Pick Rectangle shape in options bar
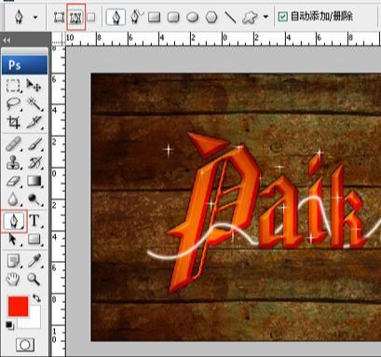381x357 pixels. [155, 17]
